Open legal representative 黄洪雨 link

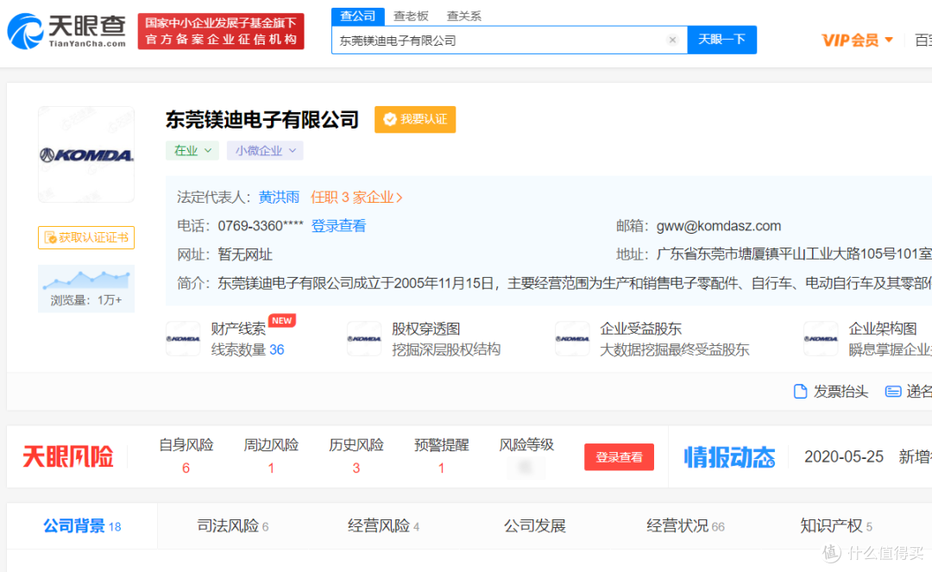click(x=279, y=198)
